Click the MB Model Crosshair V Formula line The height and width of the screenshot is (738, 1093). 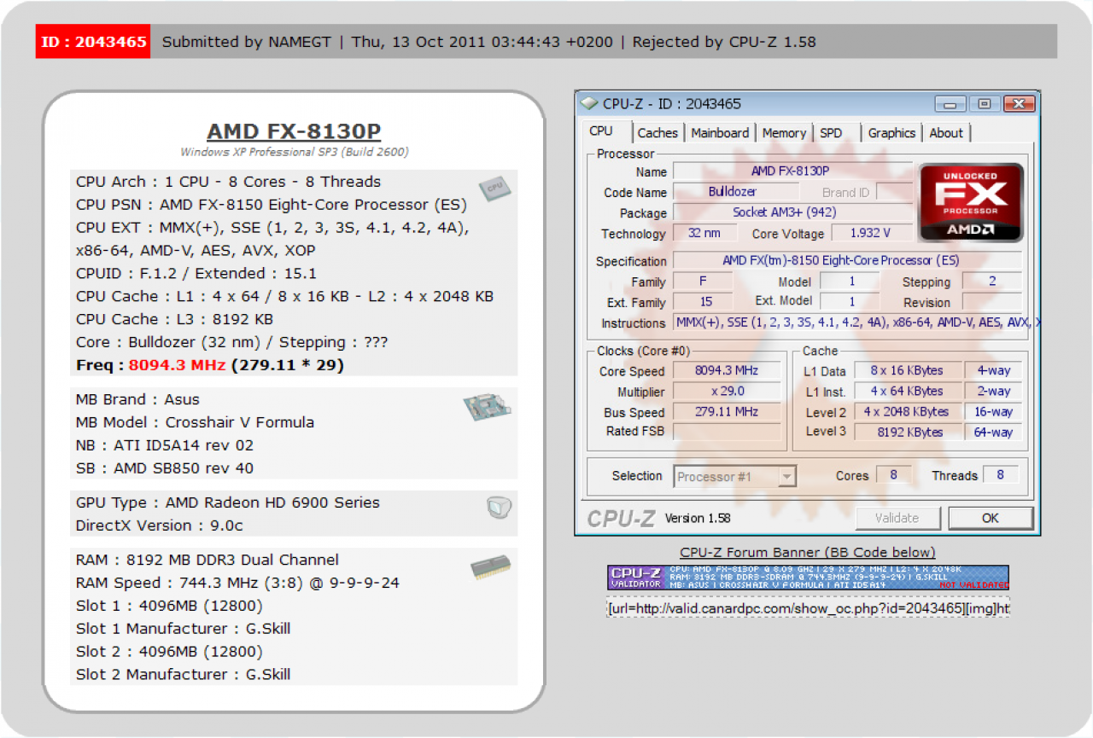(195, 422)
